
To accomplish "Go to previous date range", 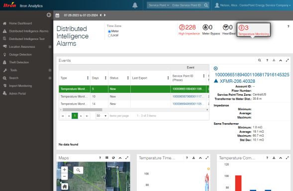I will click(x=100, y=15).
